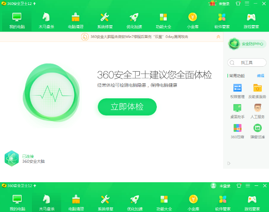Open 我的电脑 tab in top window
This screenshot has width=269, height=212.
17,21
